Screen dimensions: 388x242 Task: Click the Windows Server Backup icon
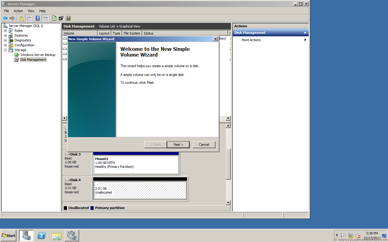17,55
